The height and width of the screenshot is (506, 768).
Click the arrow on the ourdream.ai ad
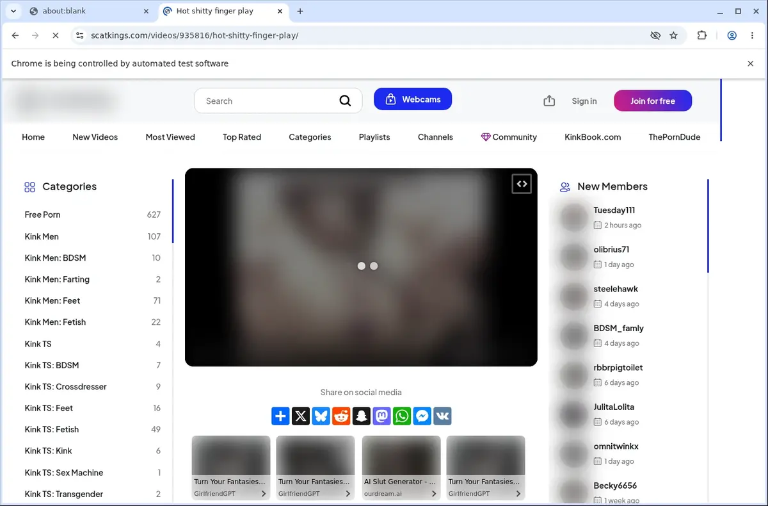tap(434, 494)
